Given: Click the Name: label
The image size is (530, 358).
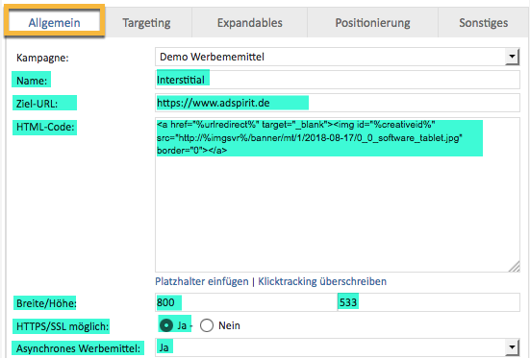Looking at the screenshot, I should coord(32,81).
